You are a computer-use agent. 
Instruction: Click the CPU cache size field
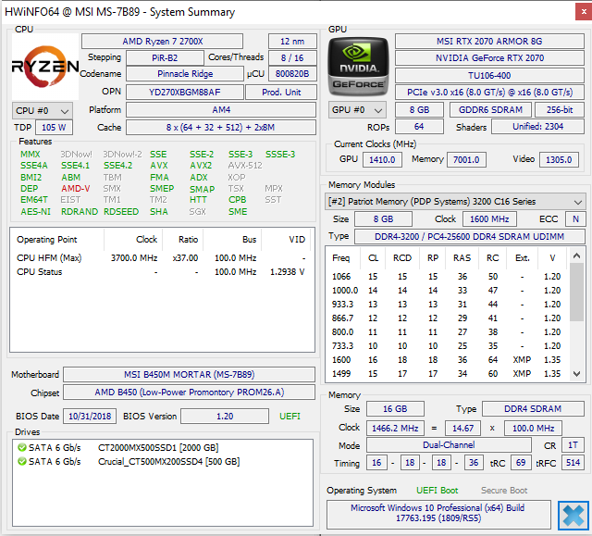tap(221, 128)
